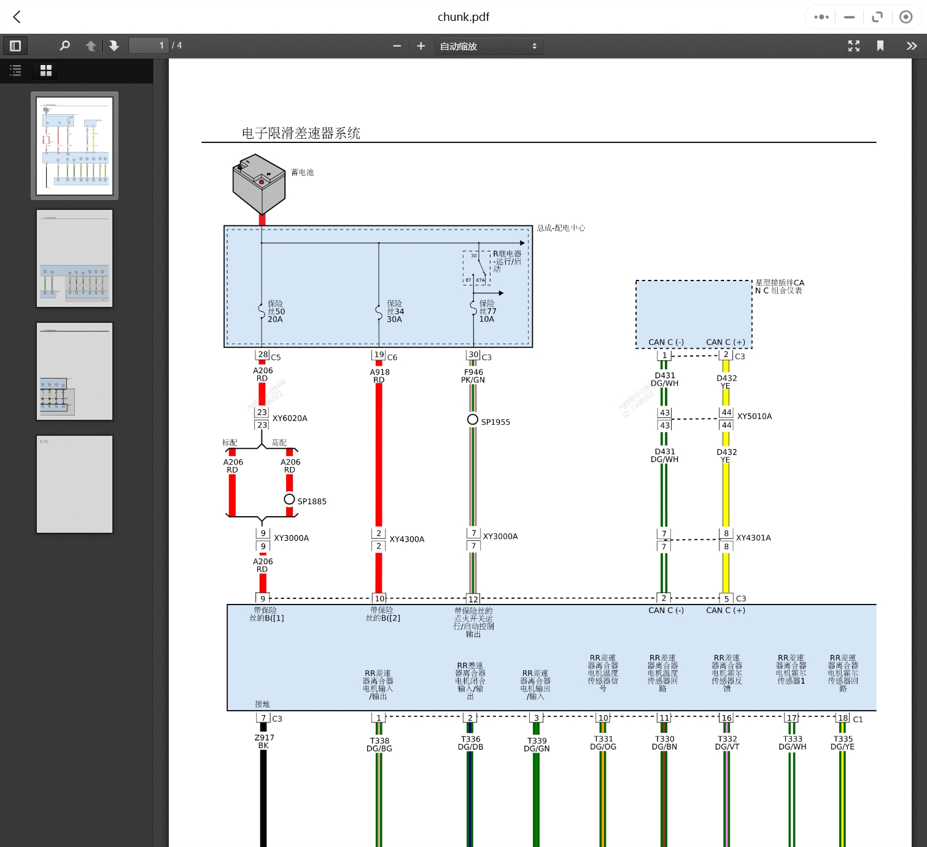Zoom out with minus button
927x847 pixels.
(x=397, y=46)
